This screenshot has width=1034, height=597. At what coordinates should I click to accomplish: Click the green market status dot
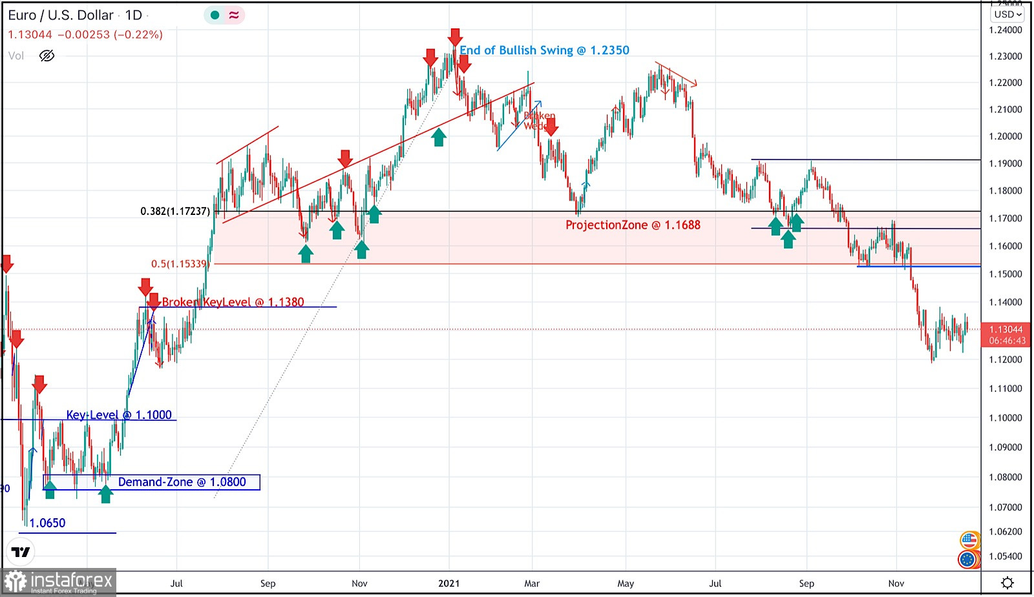pos(215,15)
